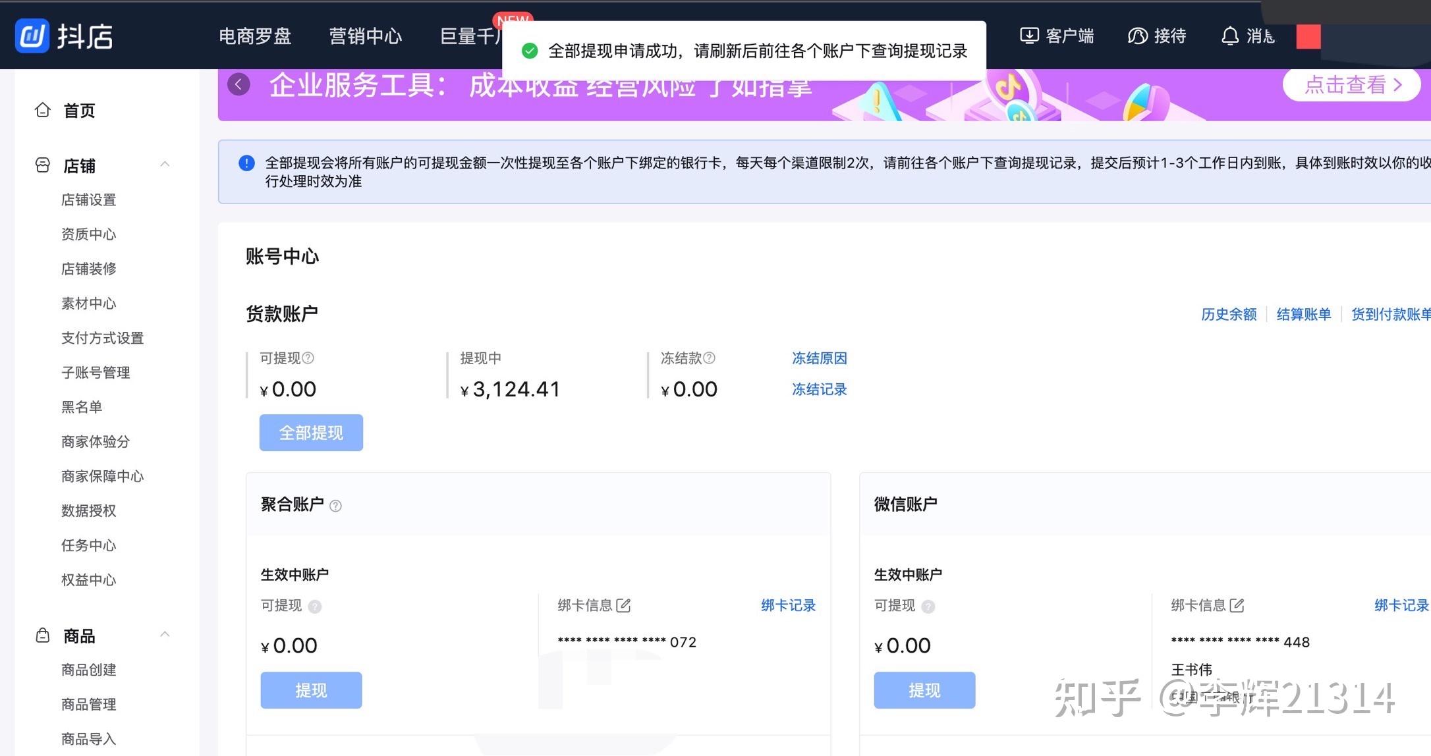This screenshot has height=756, width=1431.
Task: Collapse the 商品 section chevron
Action: click(x=165, y=634)
